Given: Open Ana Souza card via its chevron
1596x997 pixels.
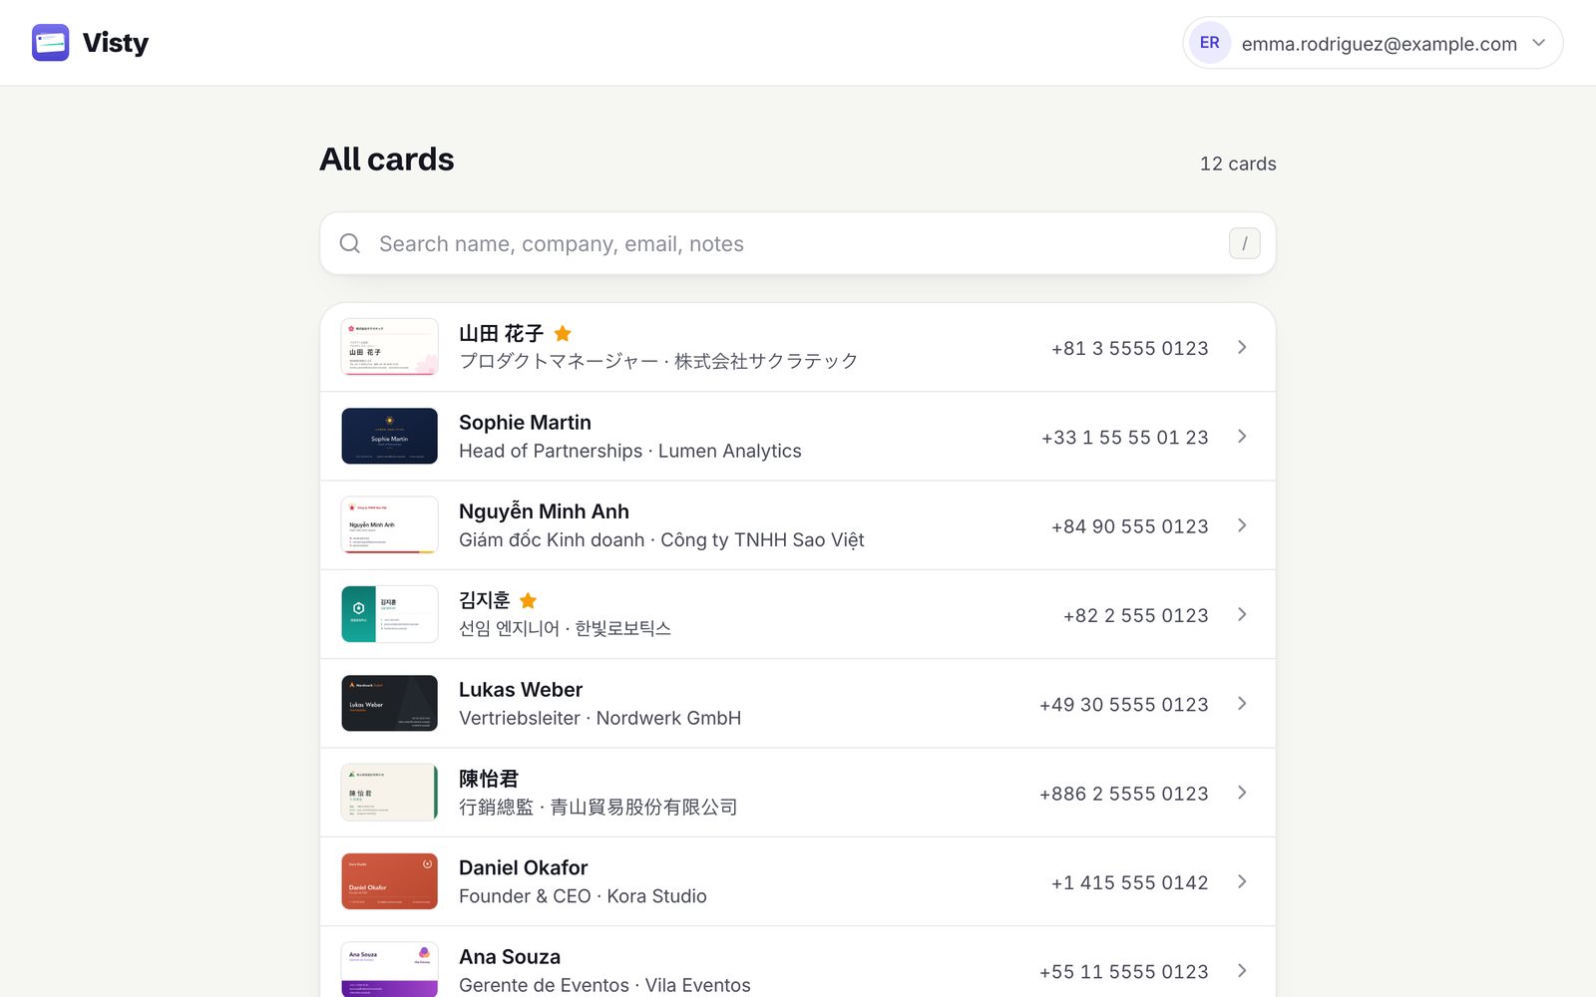Looking at the screenshot, I should click(x=1242, y=970).
